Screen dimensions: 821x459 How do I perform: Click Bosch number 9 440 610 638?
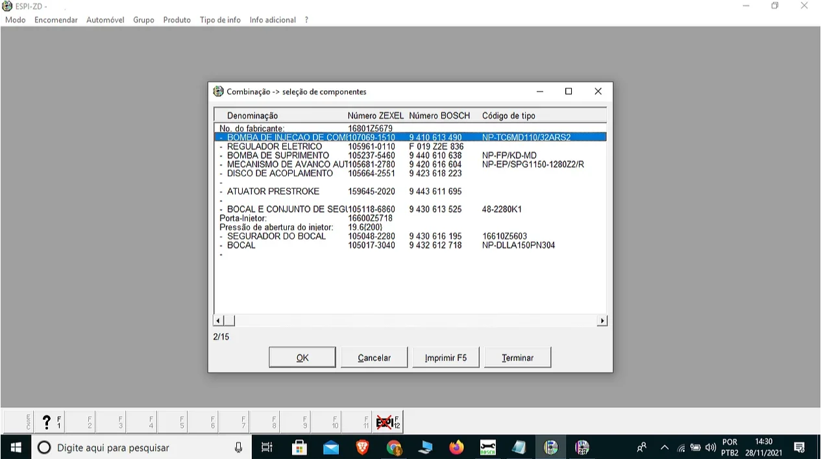click(435, 156)
